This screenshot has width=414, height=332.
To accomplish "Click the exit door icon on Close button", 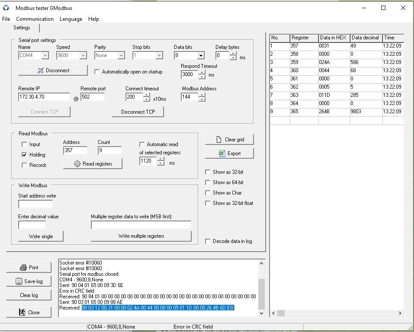I will point(22,312).
